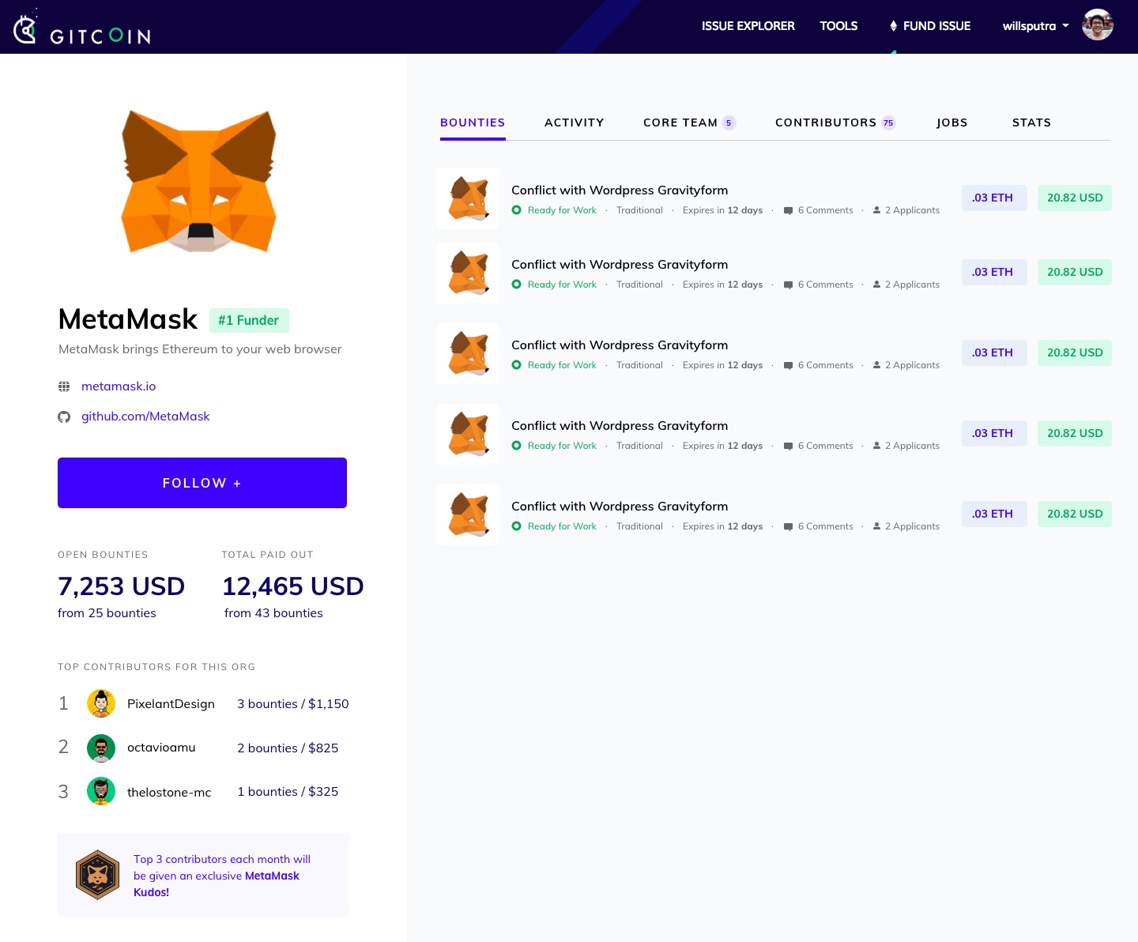Click the Follow + button
The width and height of the screenshot is (1138, 942).
(202, 483)
